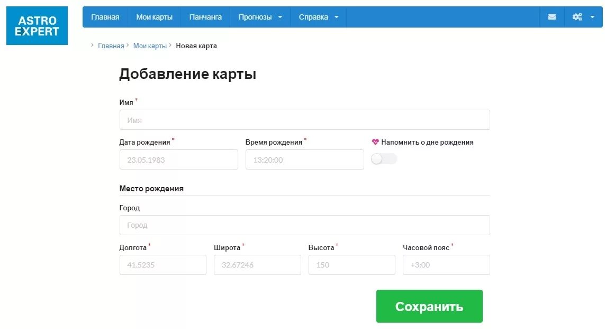Screen dimensions: 605x329
Task: Focus the Город input field
Action: click(305, 225)
